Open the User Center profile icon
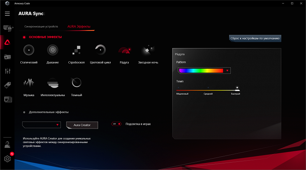The width and height of the screenshot is (306, 170). 7,145
